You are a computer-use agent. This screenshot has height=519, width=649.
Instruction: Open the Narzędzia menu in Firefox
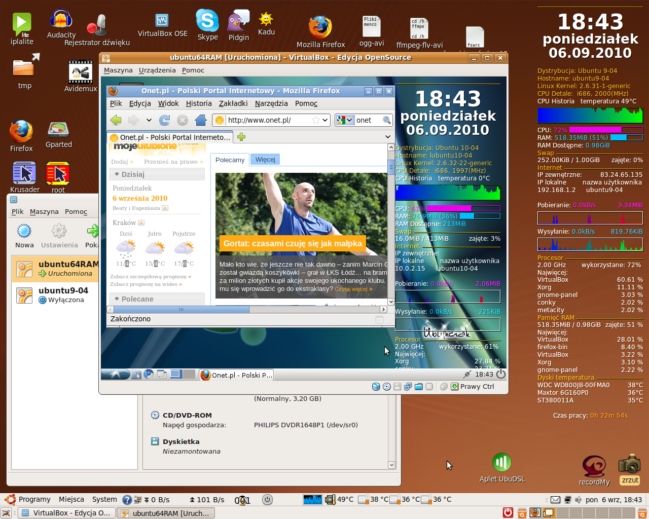pos(271,103)
